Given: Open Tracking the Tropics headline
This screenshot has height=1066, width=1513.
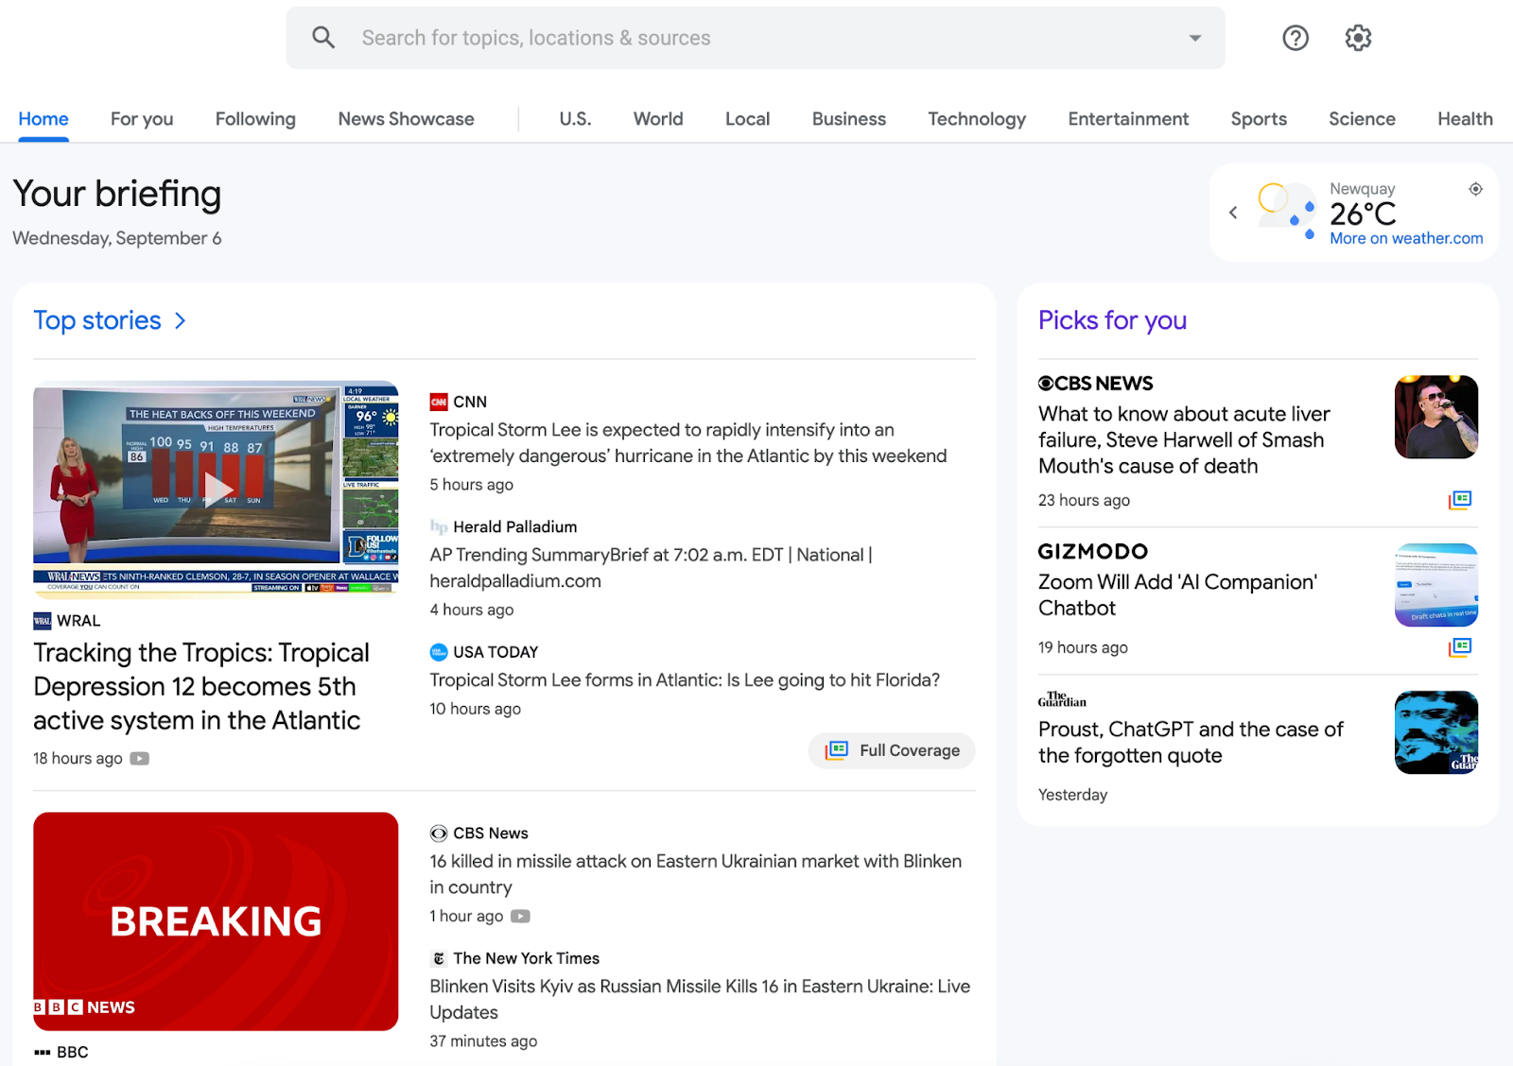Looking at the screenshot, I should 201,687.
